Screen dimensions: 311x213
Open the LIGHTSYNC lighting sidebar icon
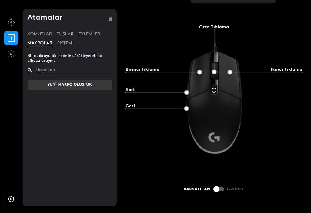tap(11, 54)
